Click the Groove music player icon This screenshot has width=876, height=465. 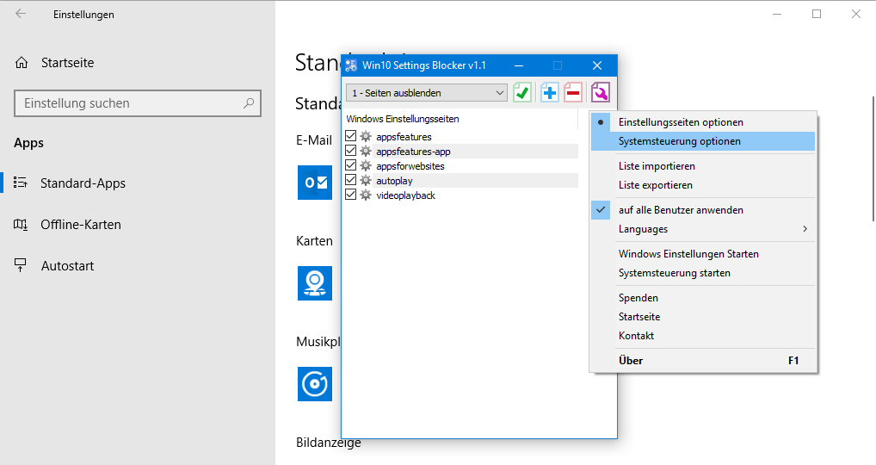click(315, 384)
